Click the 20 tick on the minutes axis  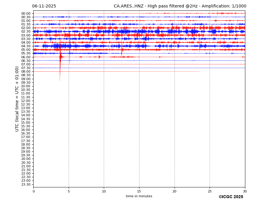tap(175, 191)
